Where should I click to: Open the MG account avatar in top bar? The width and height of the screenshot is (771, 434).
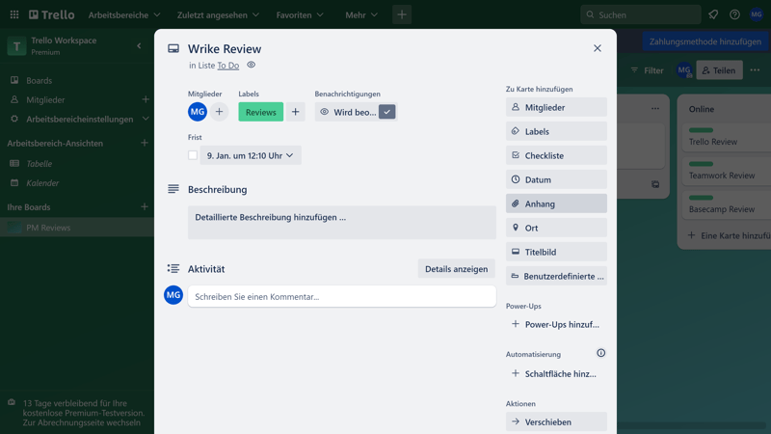[757, 14]
